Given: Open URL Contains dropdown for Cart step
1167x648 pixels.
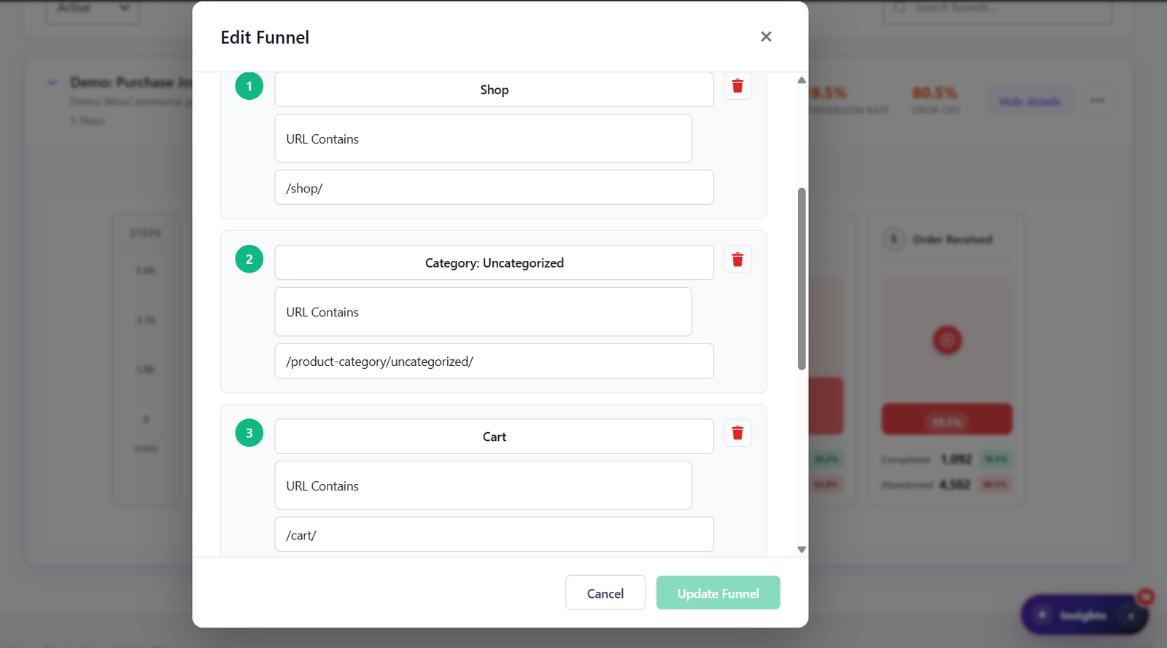Looking at the screenshot, I should 483,485.
